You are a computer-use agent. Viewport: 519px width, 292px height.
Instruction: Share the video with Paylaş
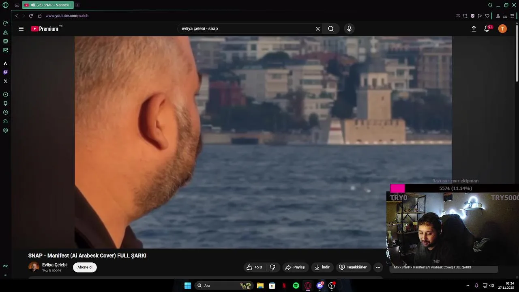point(295,267)
